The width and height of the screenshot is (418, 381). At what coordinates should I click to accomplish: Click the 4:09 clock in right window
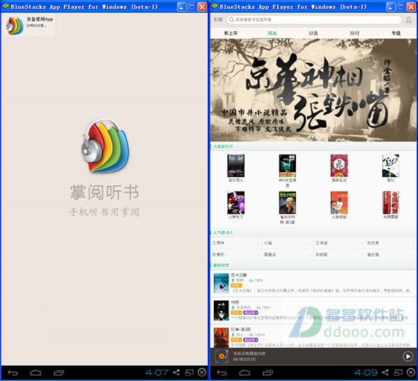click(366, 373)
